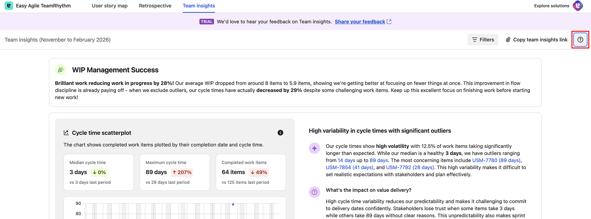This screenshot has height=219, width=591.
Task: Switch to User story map tab
Action: coord(110,6)
